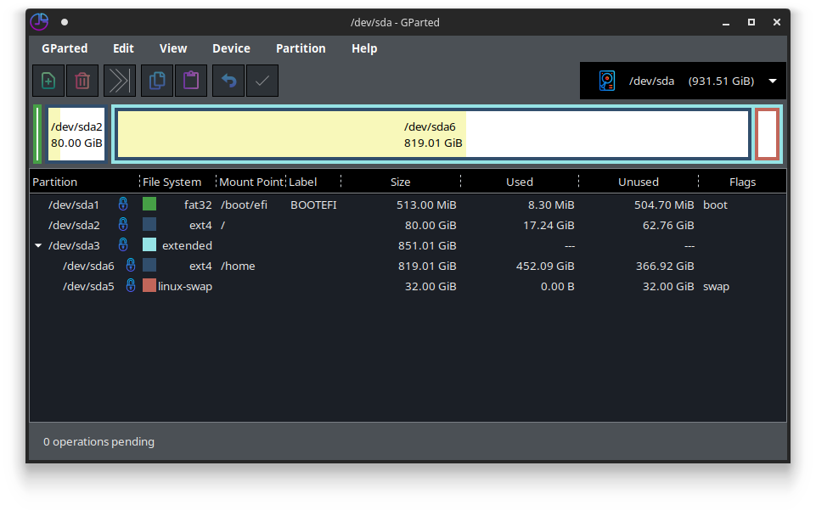Click the Undo last operation arrow

coord(228,81)
